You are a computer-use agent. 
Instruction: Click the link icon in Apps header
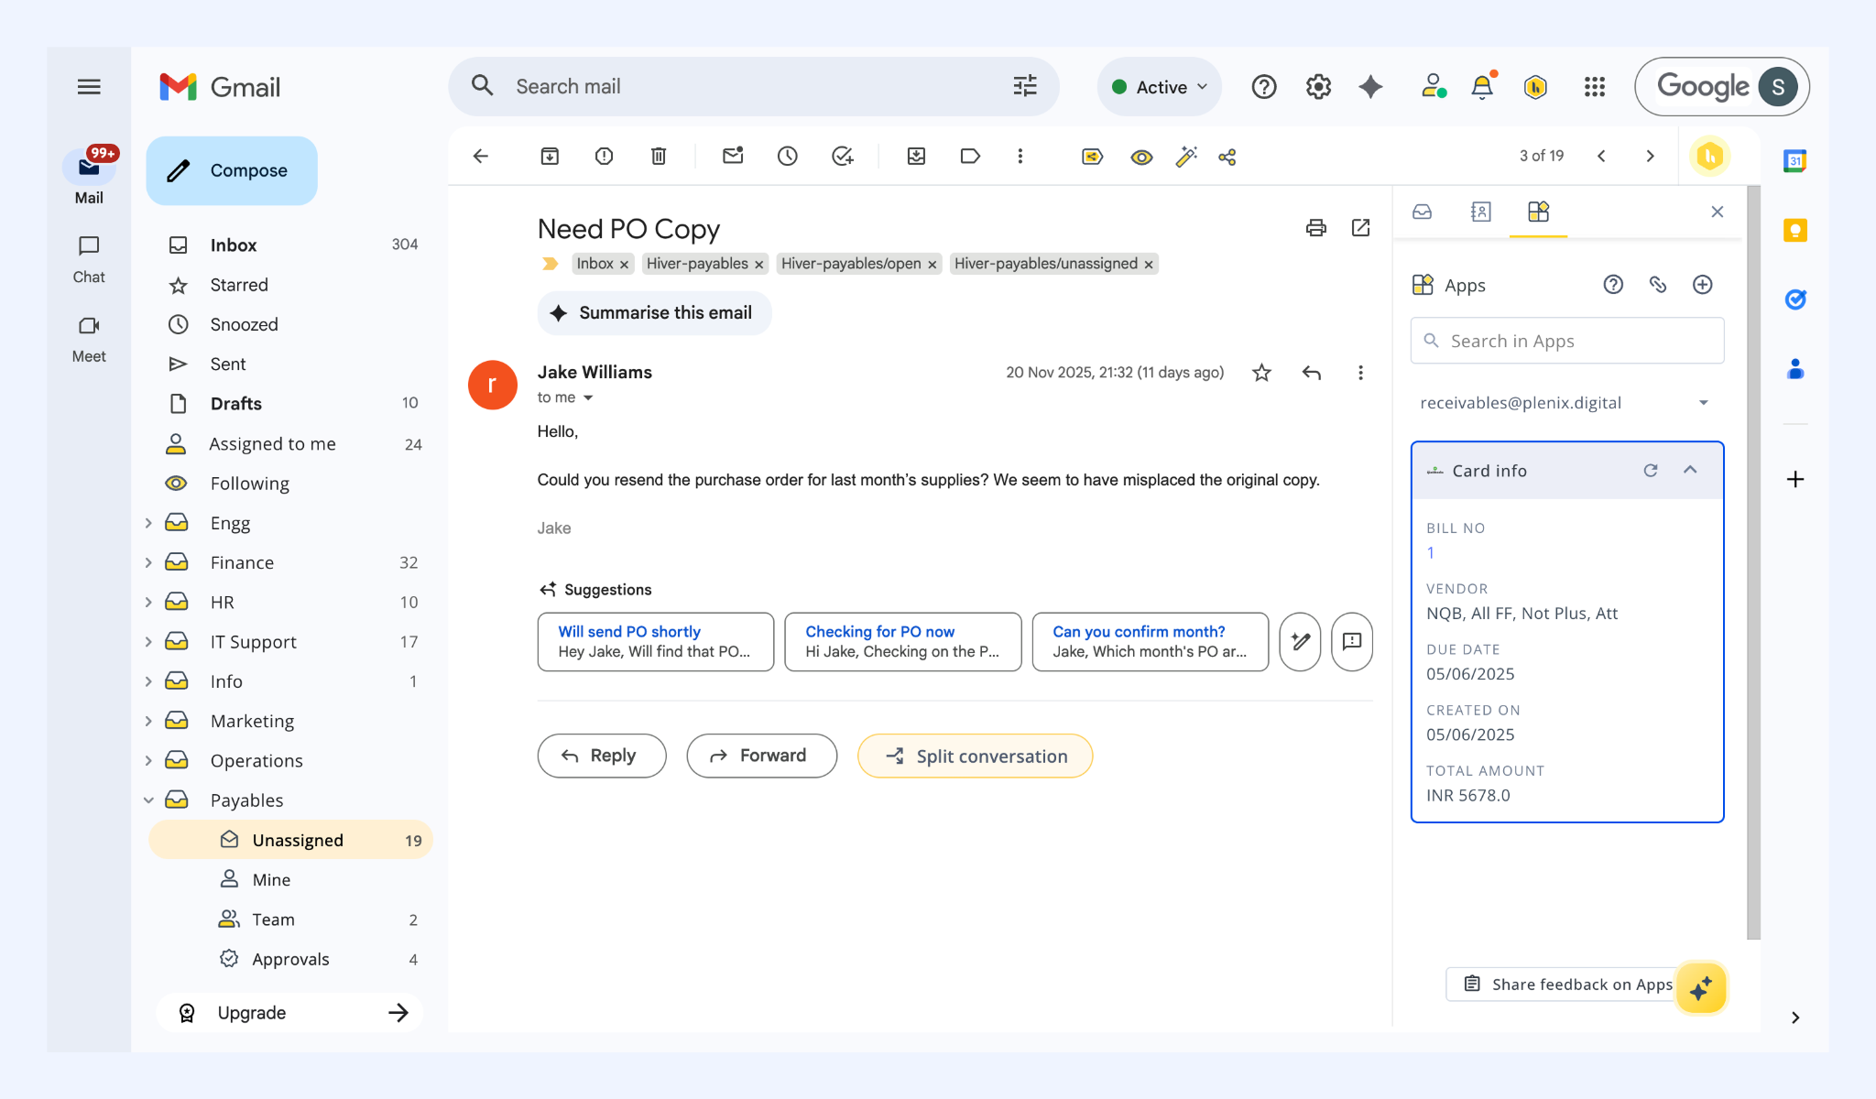click(x=1658, y=284)
